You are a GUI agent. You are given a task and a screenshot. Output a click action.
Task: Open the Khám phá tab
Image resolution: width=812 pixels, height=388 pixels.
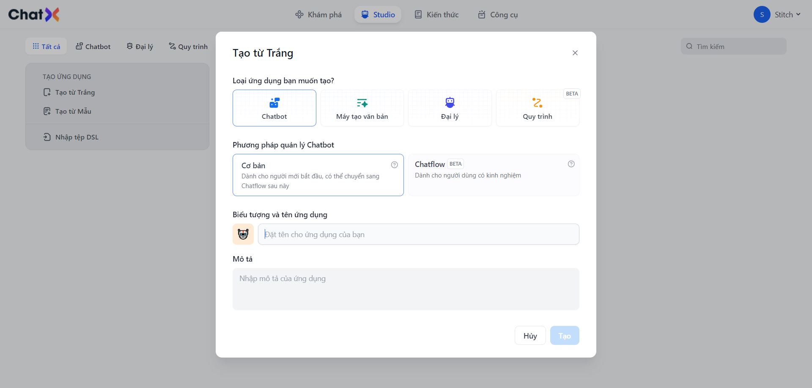tap(318, 14)
